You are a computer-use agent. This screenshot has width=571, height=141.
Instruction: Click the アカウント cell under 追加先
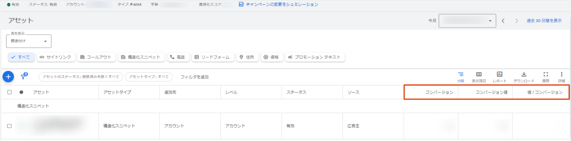174,126
